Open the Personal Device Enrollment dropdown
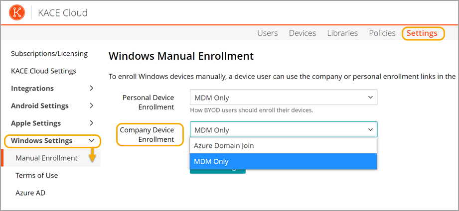459x211 pixels. click(283, 98)
